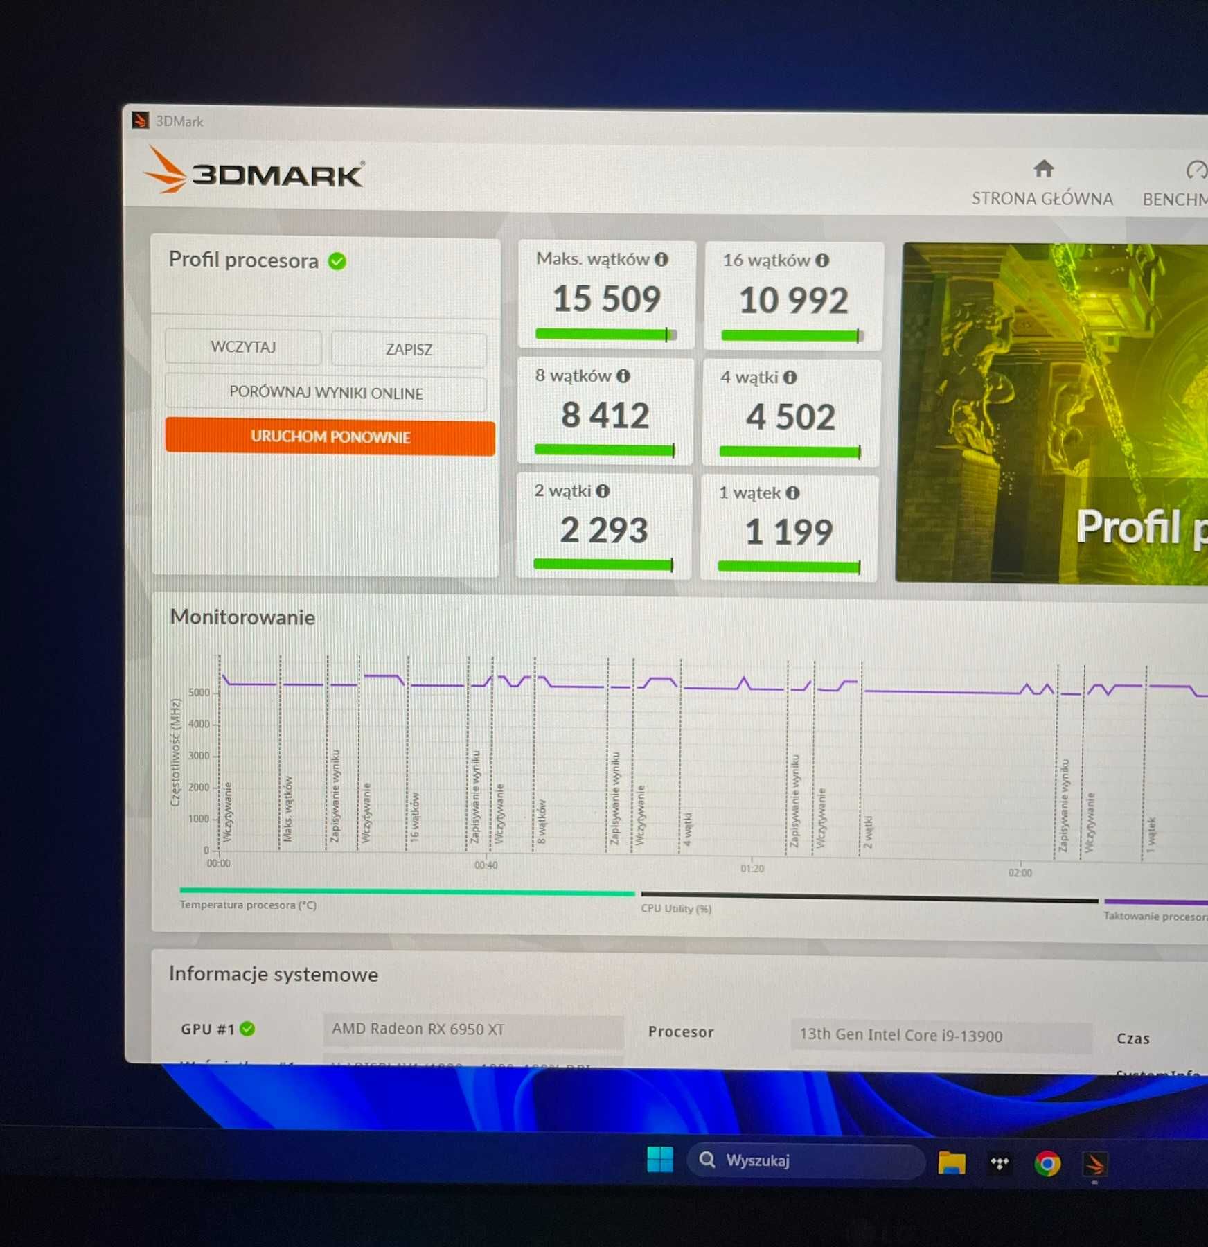The width and height of the screenshot is (1208, 1247).
Task: Click info icon next to Maks. wątków
Action: click(x=661, y=259)
